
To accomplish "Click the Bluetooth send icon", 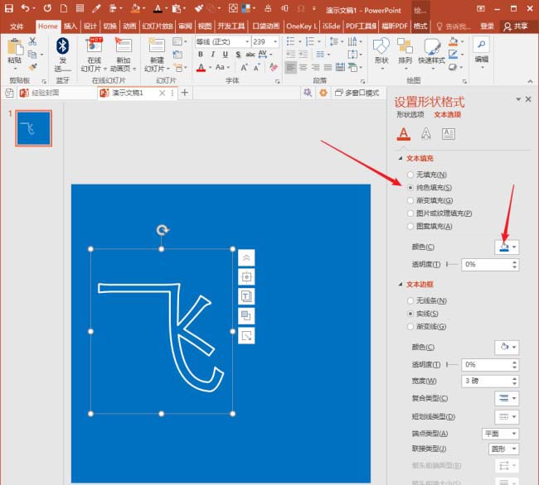I will pos(62,46).
